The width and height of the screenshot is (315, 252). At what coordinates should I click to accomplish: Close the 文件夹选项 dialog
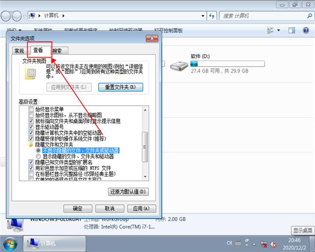(152, 38)
